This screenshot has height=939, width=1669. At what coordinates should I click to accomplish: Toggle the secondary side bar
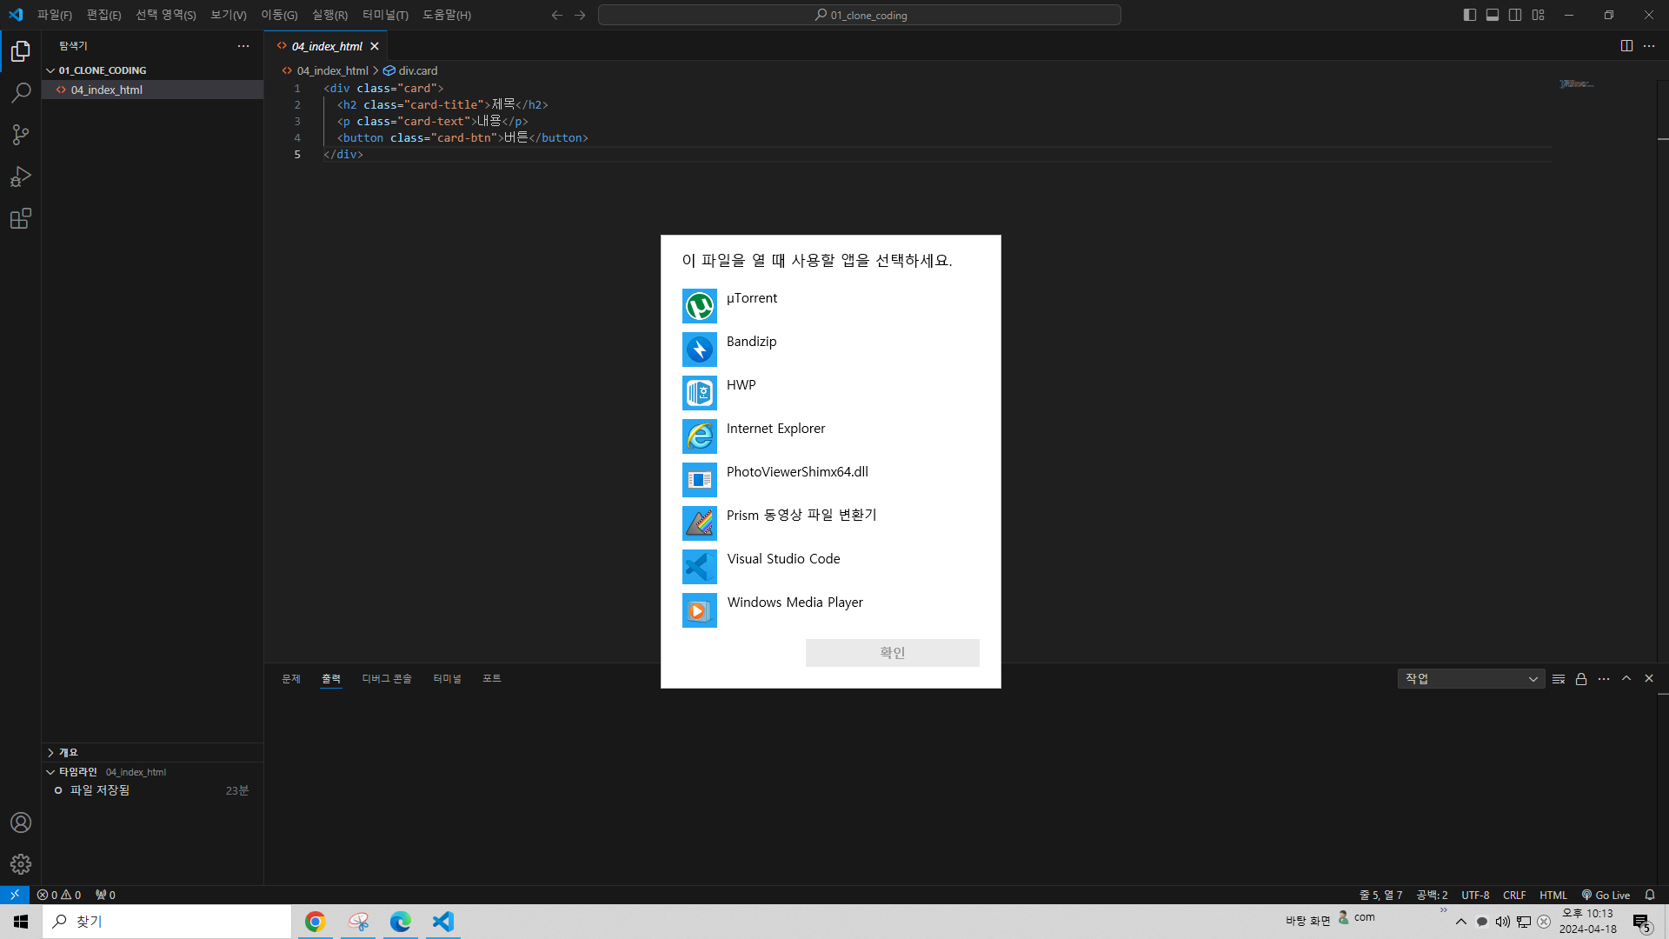(1515, 15)
